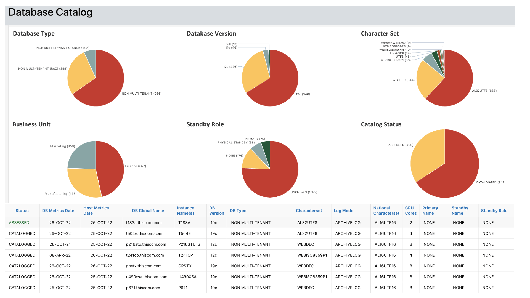
Task: Sort the table by the Status column header
Action: [x=22, y=211]
